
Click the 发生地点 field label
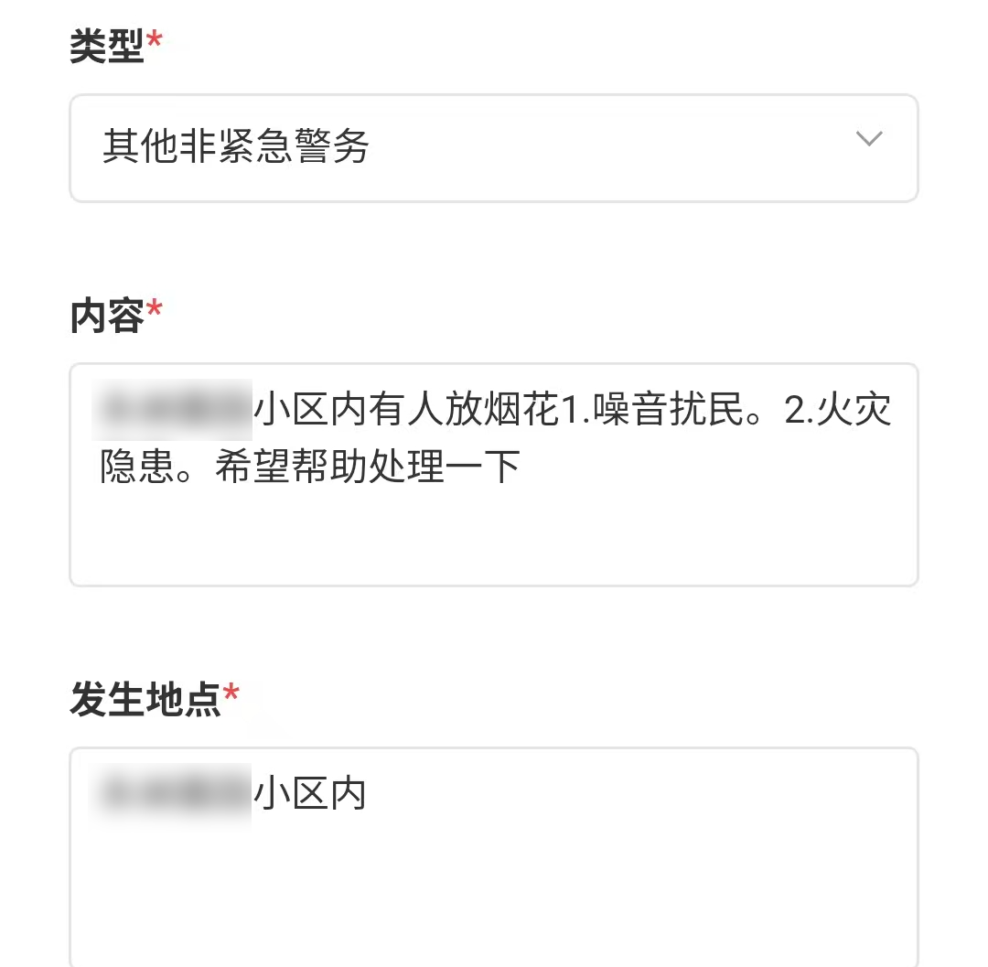(145, 700)
